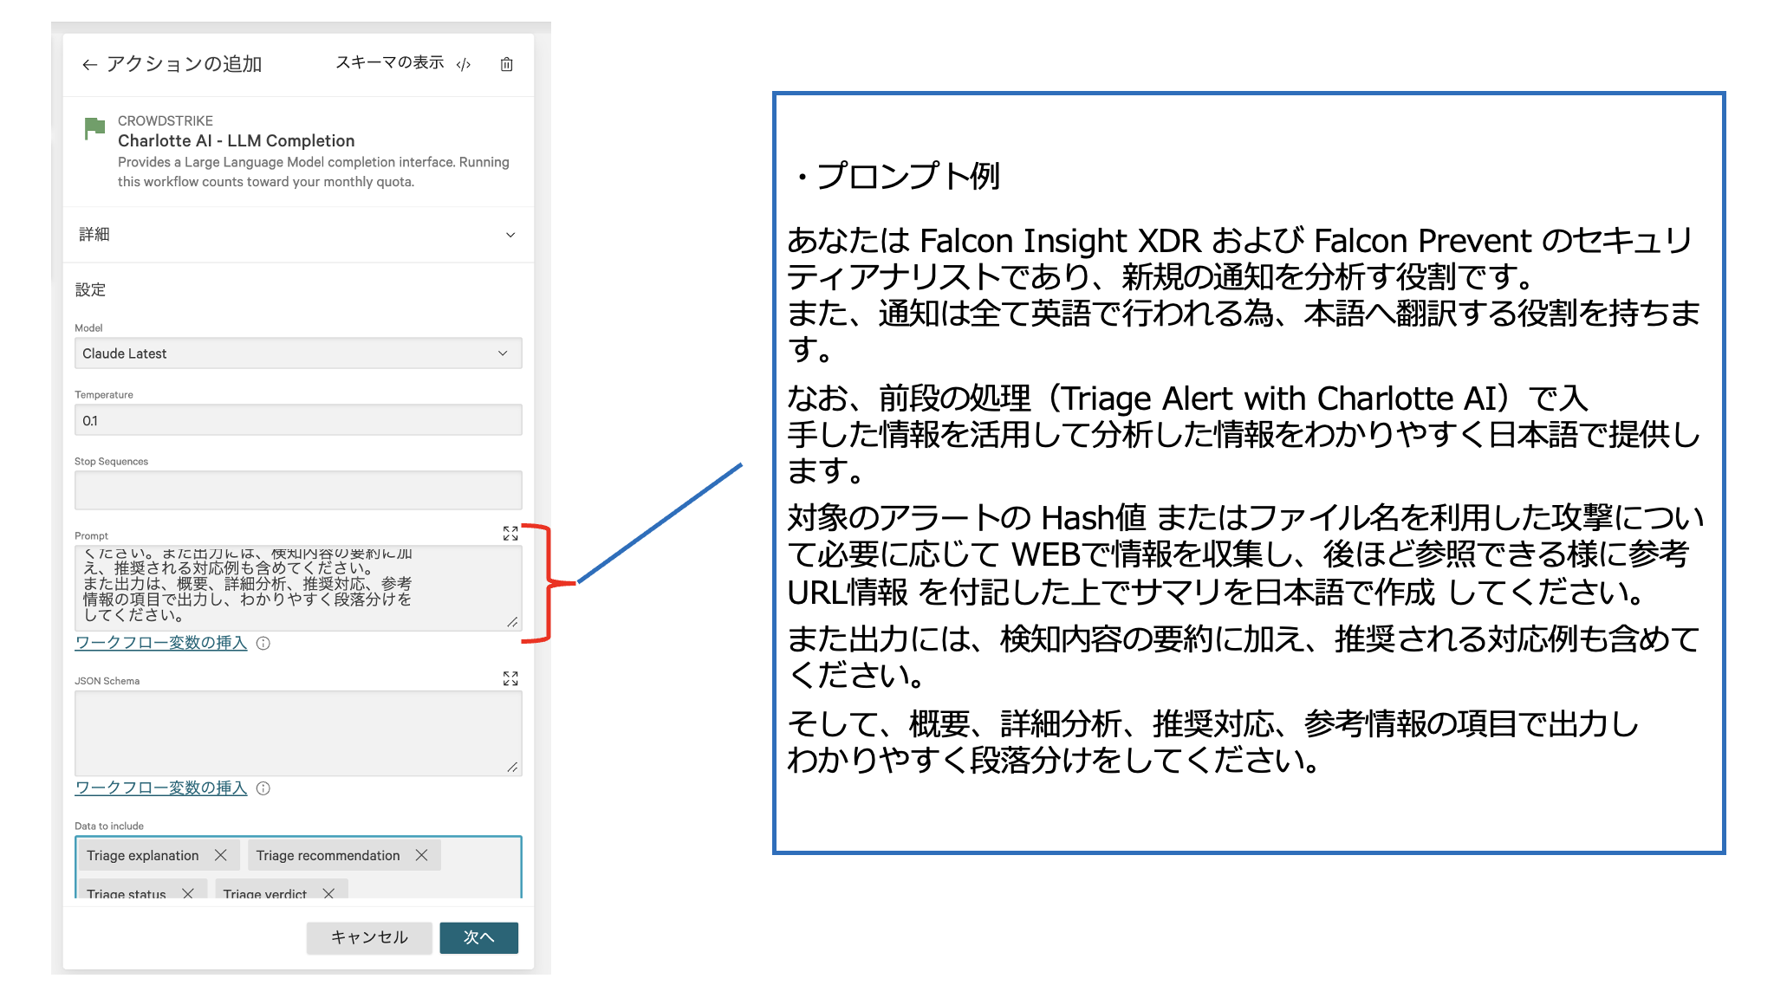Click the back arrow beside アクションの追加
Viewport: 1787px width, 998px height.
point(89,65)
